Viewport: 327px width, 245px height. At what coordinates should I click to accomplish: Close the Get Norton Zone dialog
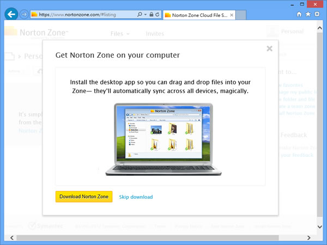coord(269,48)
